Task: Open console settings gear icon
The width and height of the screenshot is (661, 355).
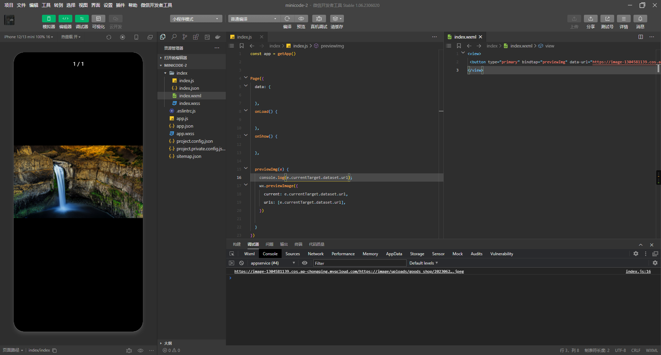Action: coord(655,263)
